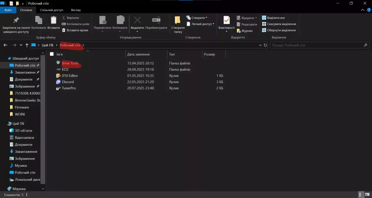Open "Швидкий доступ" in the navigation pane
The image size is (372, 198).
23,58
